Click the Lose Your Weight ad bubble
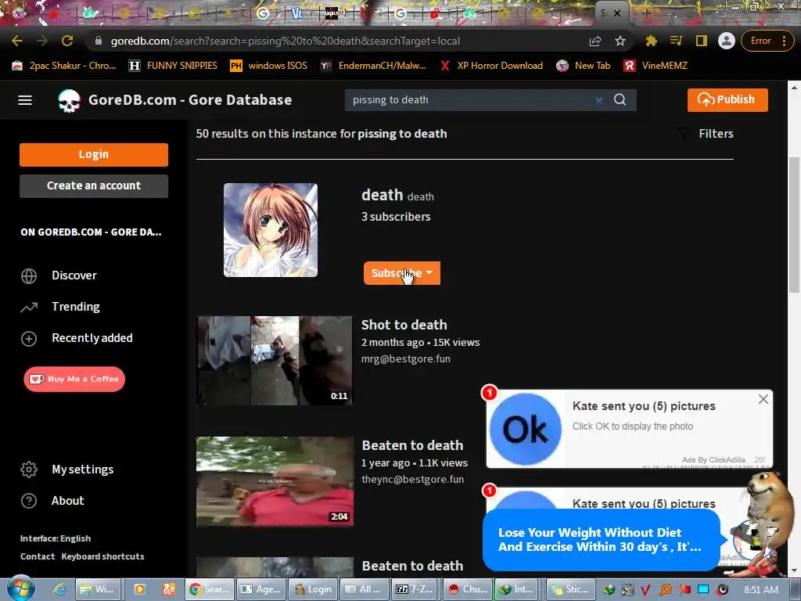Viewport: 801px width, 601px height. click(602, 540)
